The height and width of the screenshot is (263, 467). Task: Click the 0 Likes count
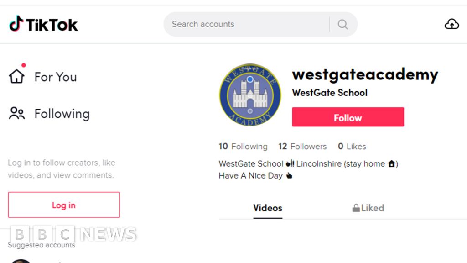(x=352, y=147)
